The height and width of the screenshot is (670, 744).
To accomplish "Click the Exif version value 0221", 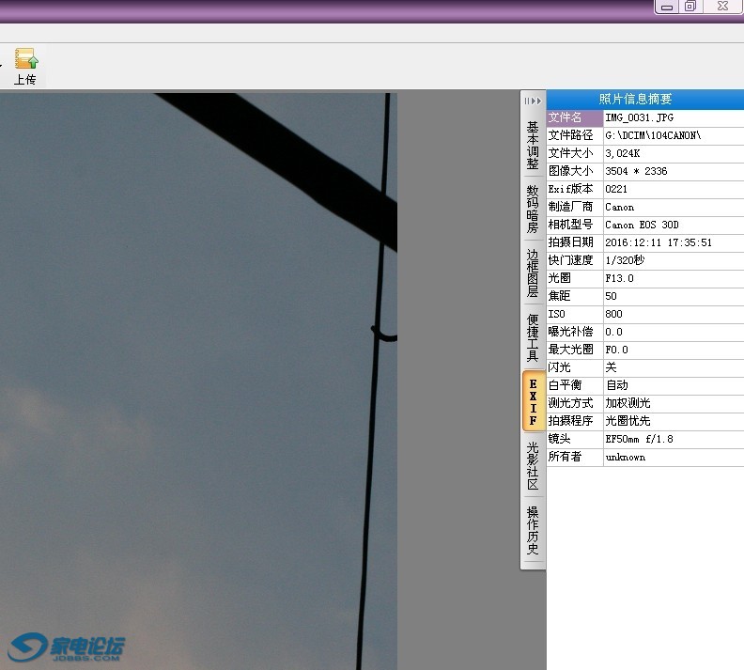I will coord(616,189).
